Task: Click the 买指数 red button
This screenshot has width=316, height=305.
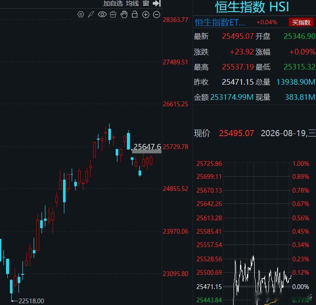Action: coord(301,22)
